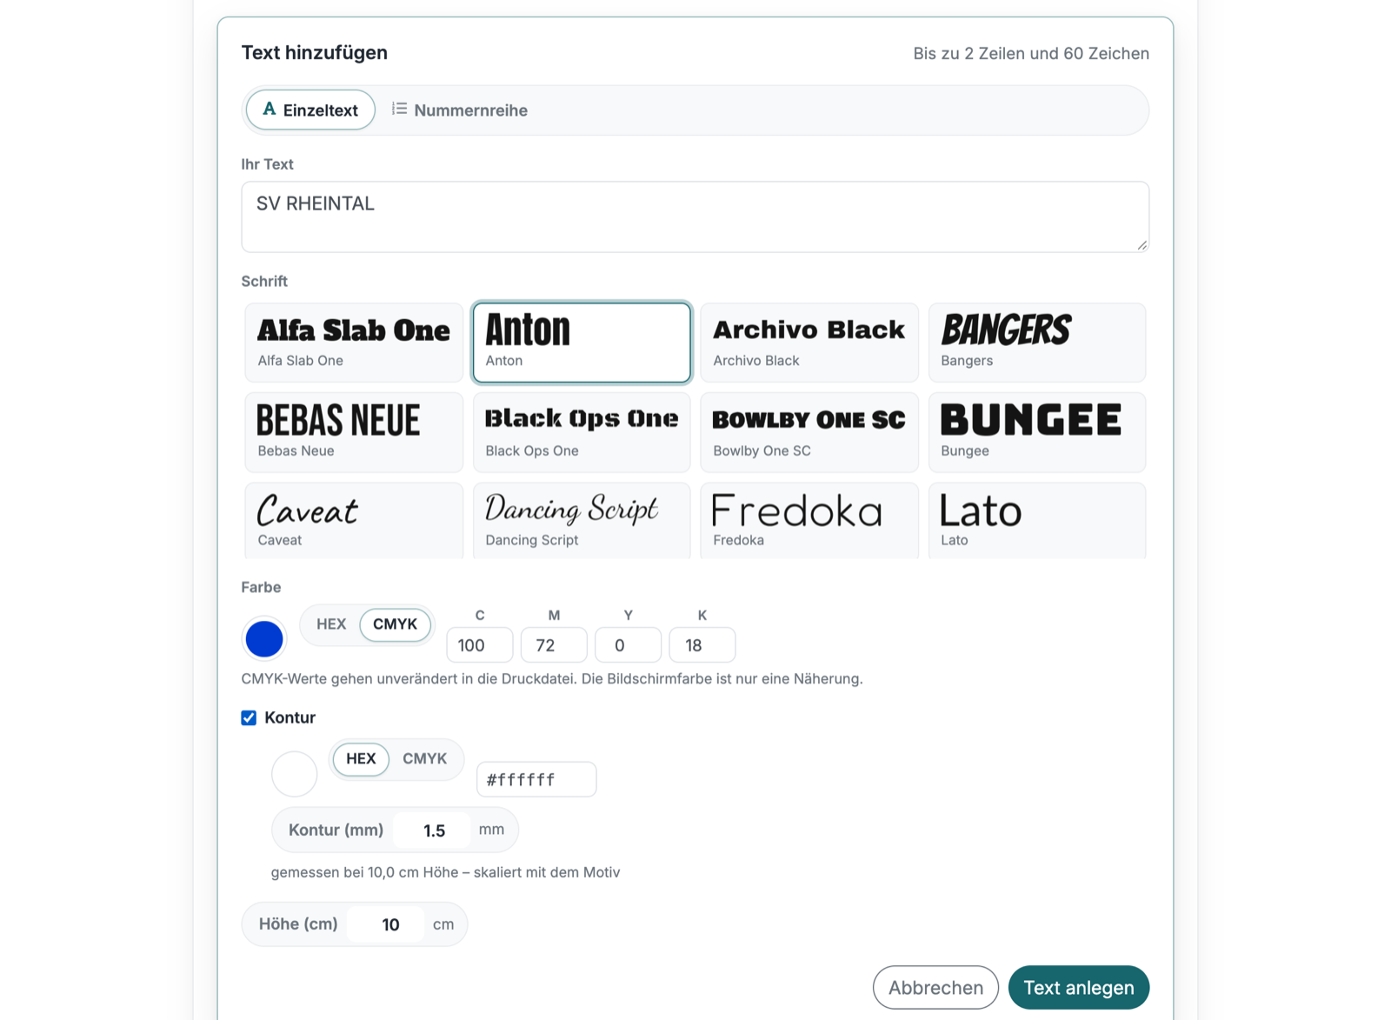Uncheck the Kontur checkbox
This screenshot has height=1020, width=1391.
[x=249, y=717]
